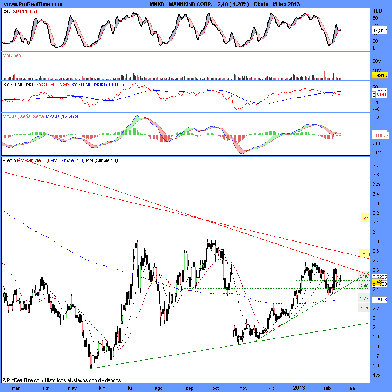Click the 80 level on stochastic axis
This screenshot has height=392, width=392.
click(x=375, y=18)
